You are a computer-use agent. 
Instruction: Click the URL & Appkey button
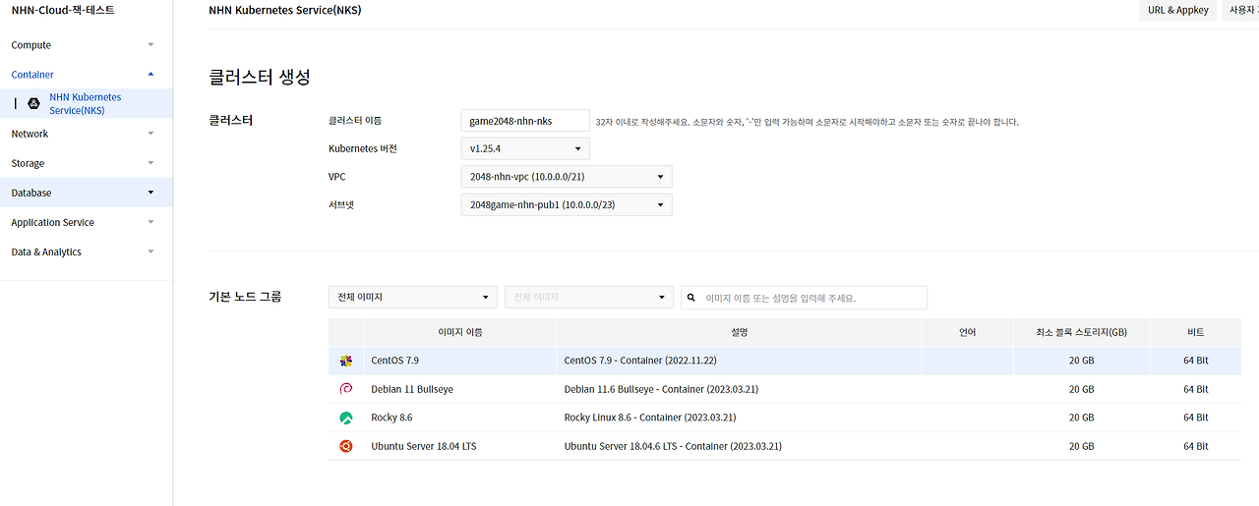tap(1178, 10)
